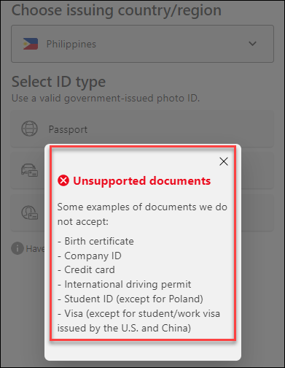The image size is (285, 368).
Task: Click the International driving permit entry
Action: [124, 285]
